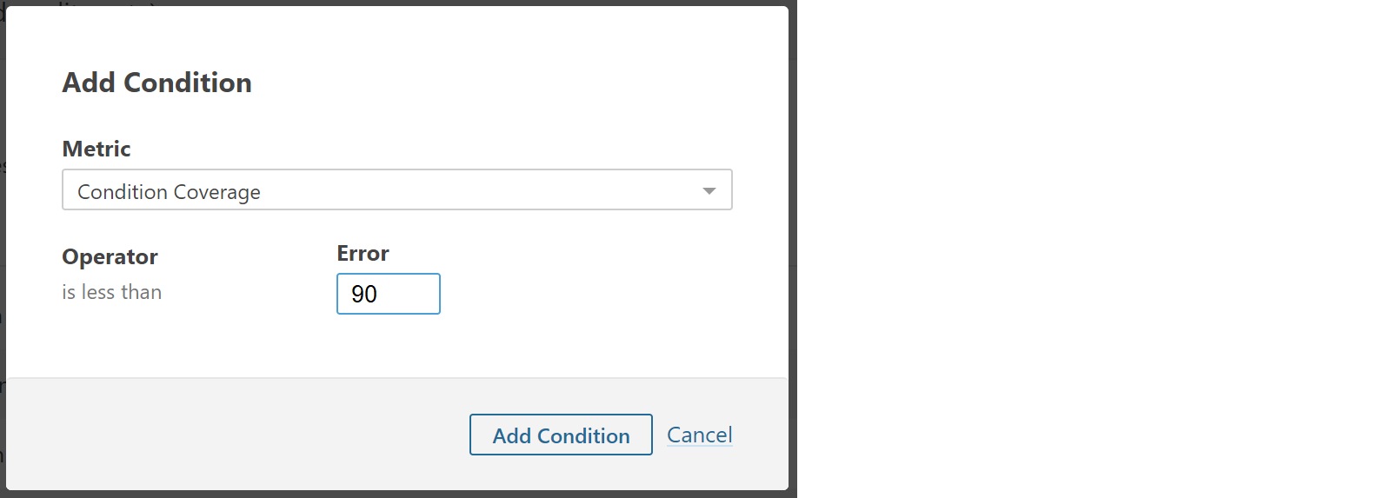Image resolution: width=1391 pixels, height=498 pixels.
Task: Focus the Error threshold input field
Action: pyautogui.click(x=388, y=294)
